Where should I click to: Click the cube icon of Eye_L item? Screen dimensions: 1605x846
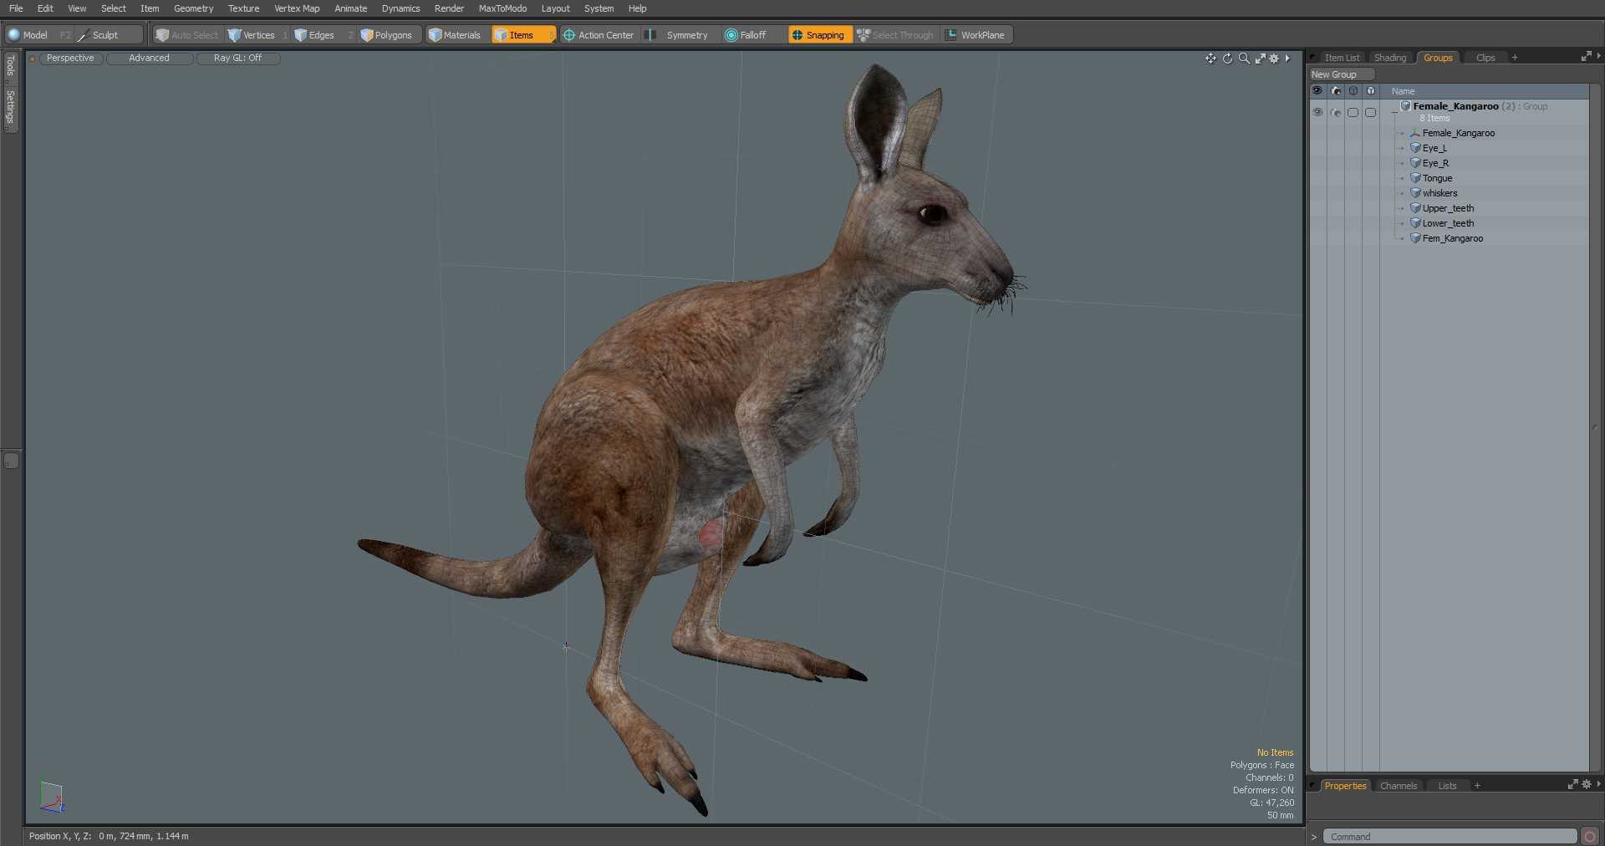pyautogui.click(x=1415, y=148)
